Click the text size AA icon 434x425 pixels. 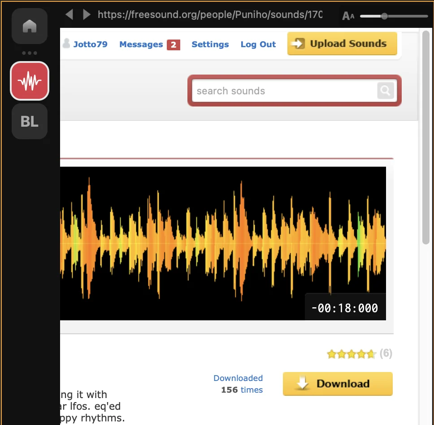(x=348, y=16)
